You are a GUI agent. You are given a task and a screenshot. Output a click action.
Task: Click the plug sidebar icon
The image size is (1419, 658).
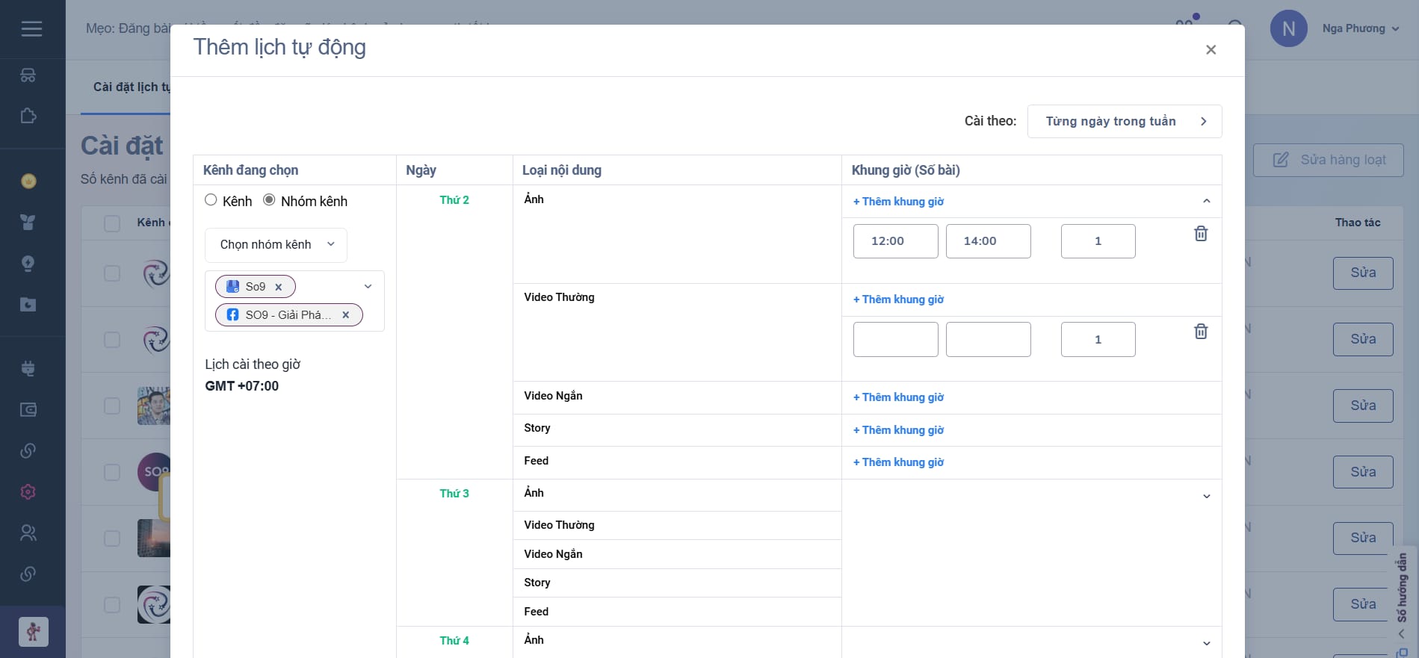pyautogui.click(x=28, y=368)
